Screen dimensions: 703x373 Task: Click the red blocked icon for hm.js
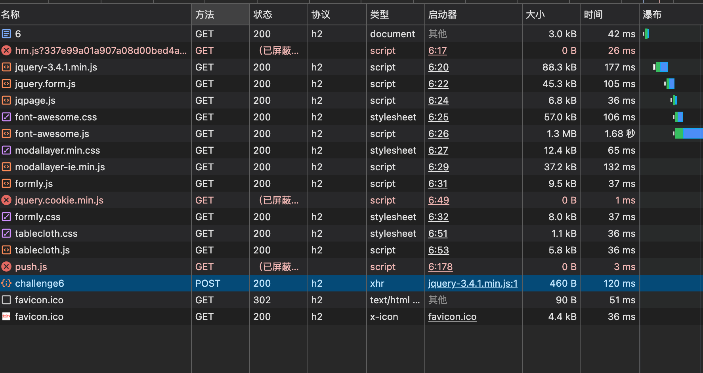click(x=6, y=51)
